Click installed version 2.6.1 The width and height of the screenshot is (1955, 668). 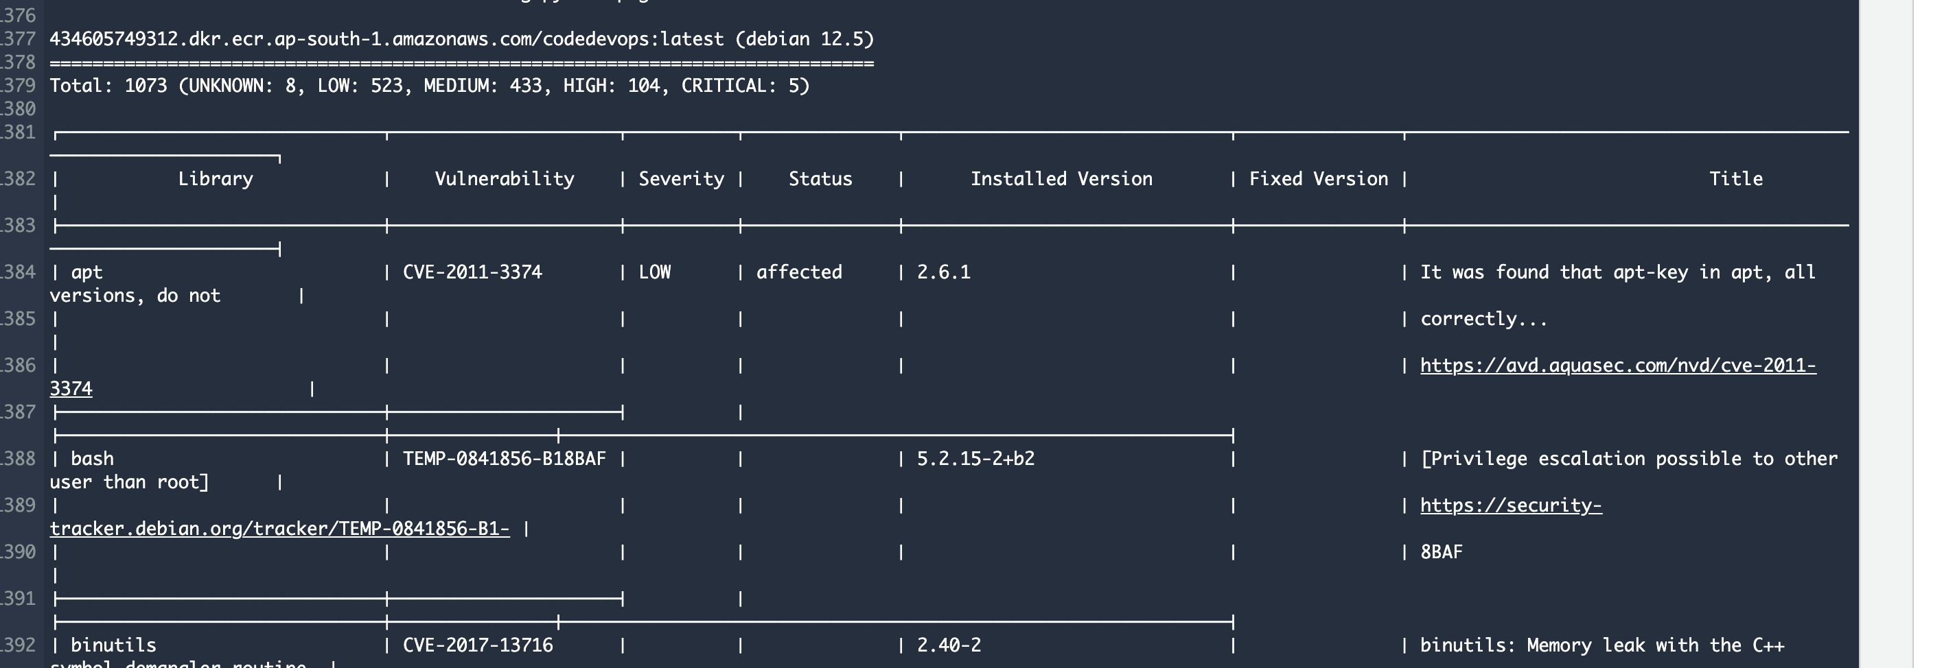pyautogui.click(x=943, y=272)
